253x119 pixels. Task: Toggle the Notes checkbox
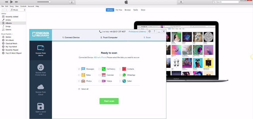tap(79, 75)
